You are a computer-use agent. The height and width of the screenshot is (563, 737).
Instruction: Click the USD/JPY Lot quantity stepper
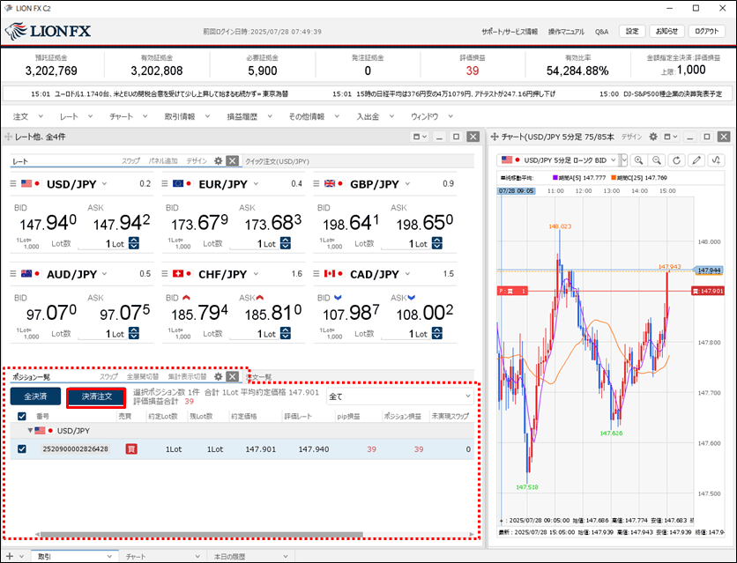coord(134,244)
